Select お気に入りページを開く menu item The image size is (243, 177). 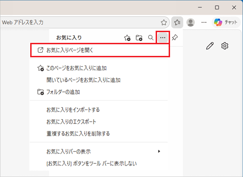[100, 50]
